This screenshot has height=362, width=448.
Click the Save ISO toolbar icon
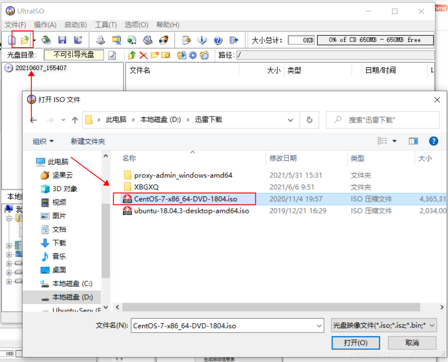tap(62, 40)
